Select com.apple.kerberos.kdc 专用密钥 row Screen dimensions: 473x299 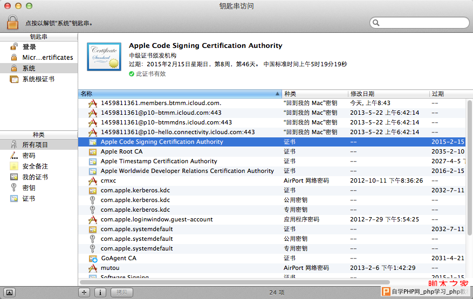pyautogui.click(x=271, y=210)
